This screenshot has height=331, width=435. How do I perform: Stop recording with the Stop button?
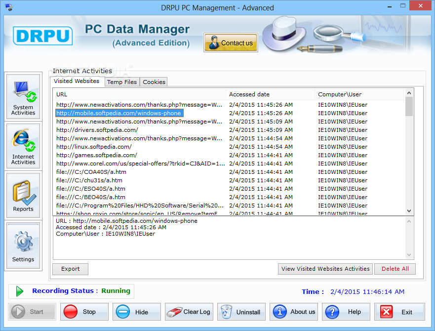[x=84, y=312]
